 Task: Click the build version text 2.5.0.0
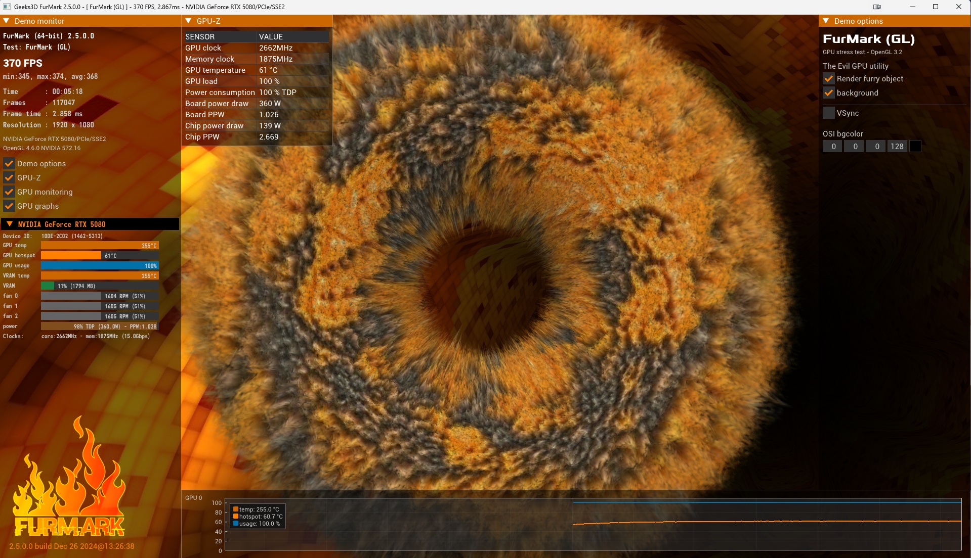pos(72,546)
